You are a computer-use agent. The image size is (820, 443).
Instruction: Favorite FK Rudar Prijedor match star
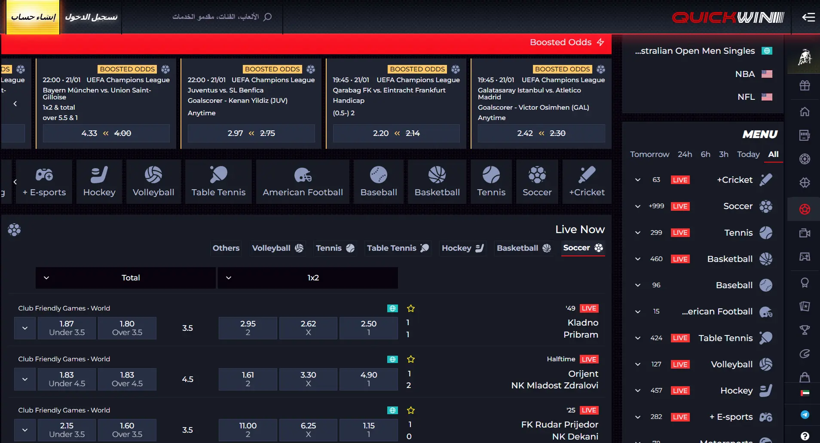click(x=411, y=410)
